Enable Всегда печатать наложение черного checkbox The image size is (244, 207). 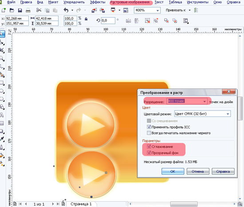[149, 133]
